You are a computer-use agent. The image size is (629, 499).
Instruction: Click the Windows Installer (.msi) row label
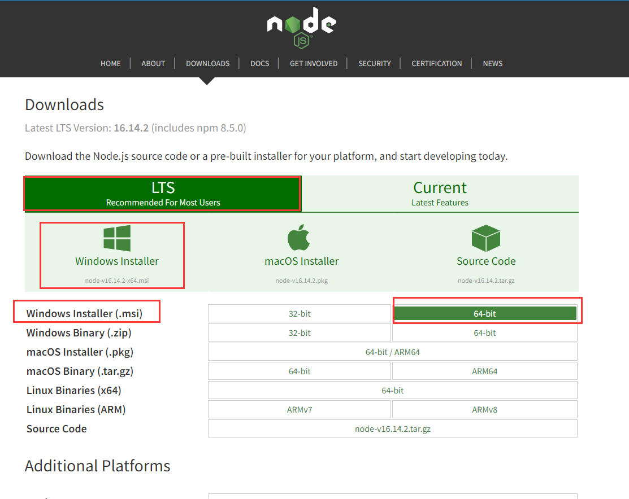pyautogui.click(x=84, y=313)
